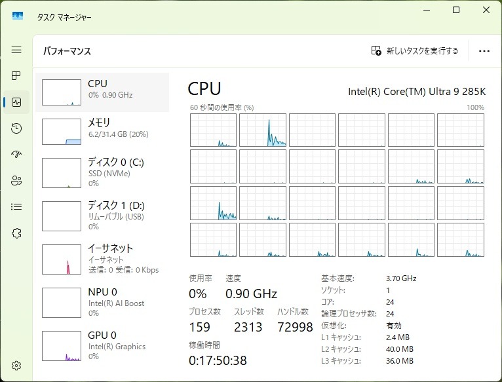Click the memory 6.2/31.4 GB (20%) text

(x=119, y=134)
